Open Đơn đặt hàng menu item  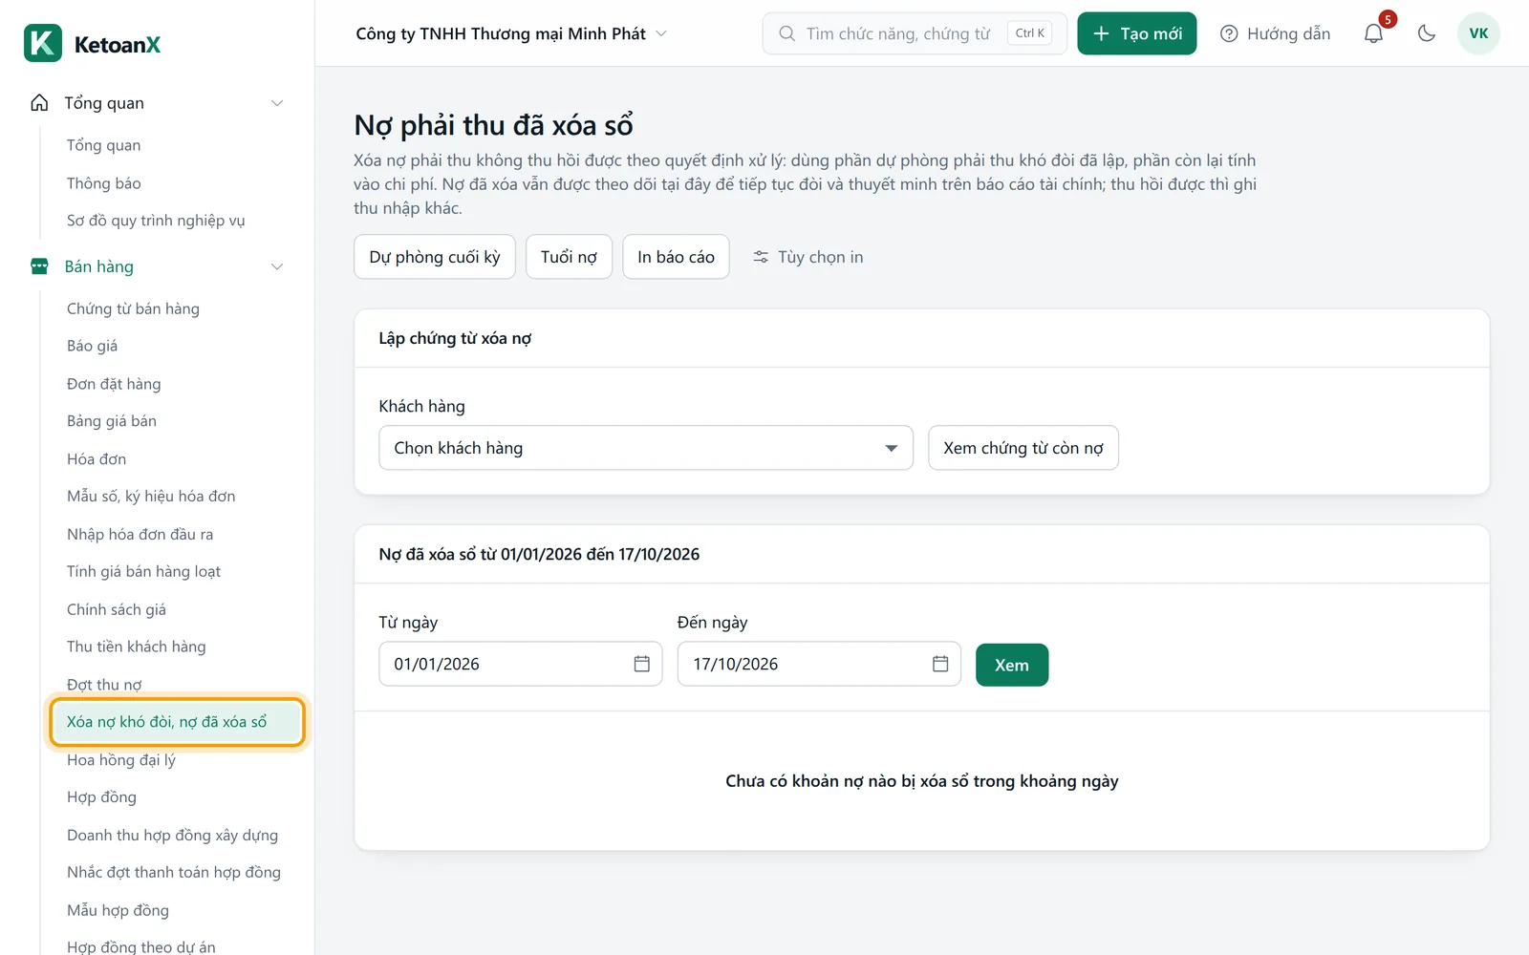(114, 384)
